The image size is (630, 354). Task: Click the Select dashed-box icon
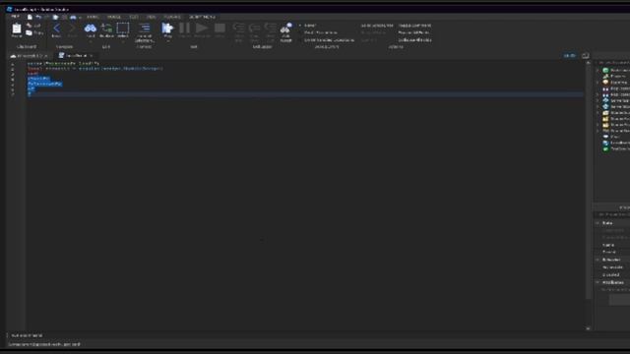tap(123, 28)
